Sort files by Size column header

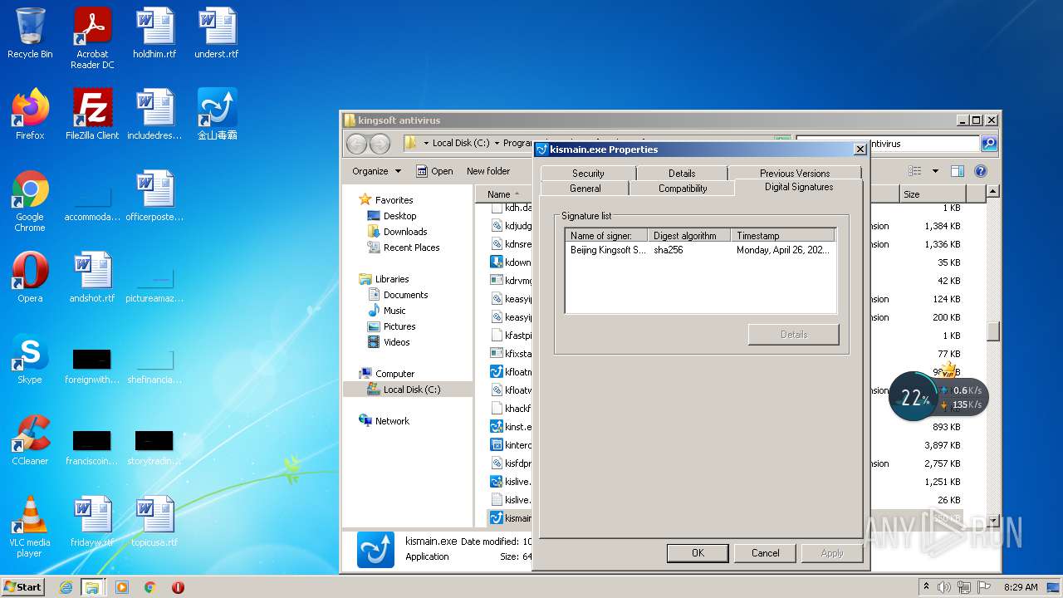933,194
